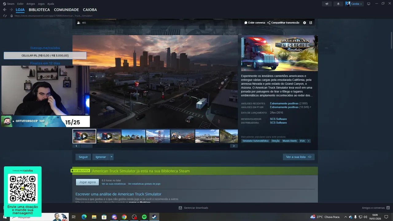
Task: Open the weather widget 27°C Chuva fraca
Action: 325,217
